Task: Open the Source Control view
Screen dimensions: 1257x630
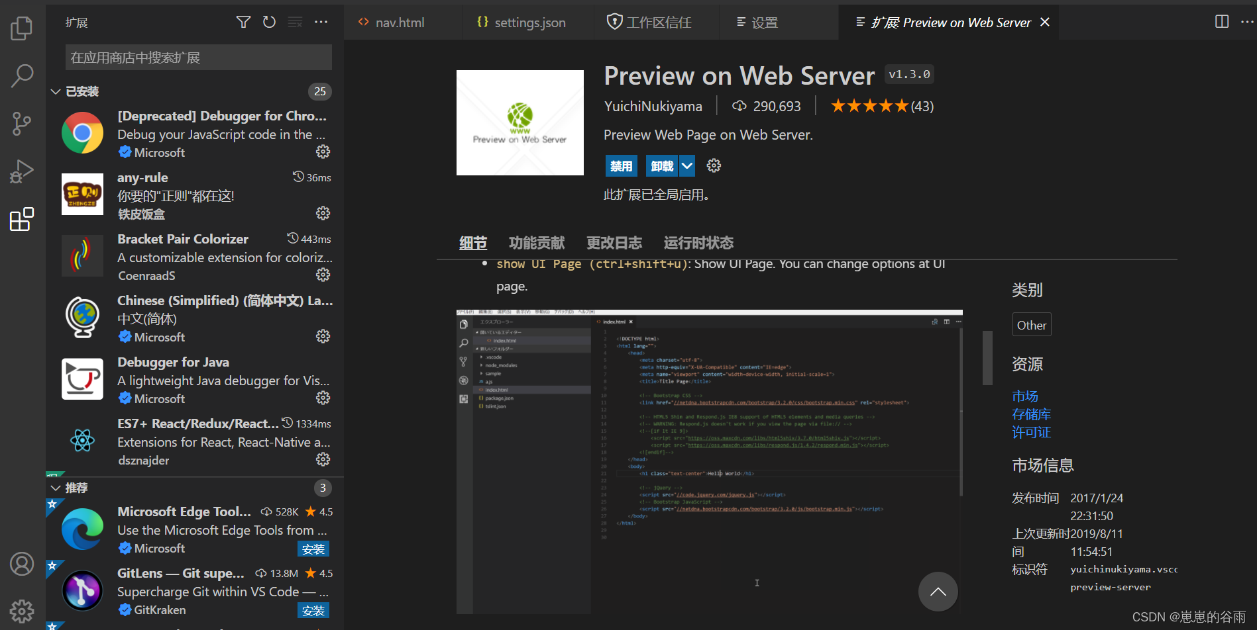Action: [x=22, y=123]
